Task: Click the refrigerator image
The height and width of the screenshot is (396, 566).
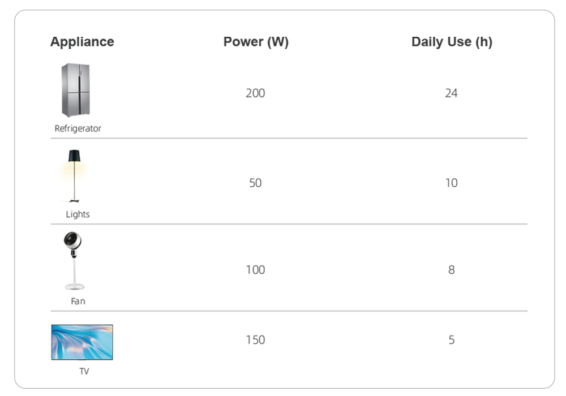Action: coord(75,91)
